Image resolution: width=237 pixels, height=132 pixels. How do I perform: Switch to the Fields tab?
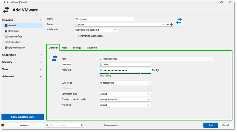tap(65, 48)
